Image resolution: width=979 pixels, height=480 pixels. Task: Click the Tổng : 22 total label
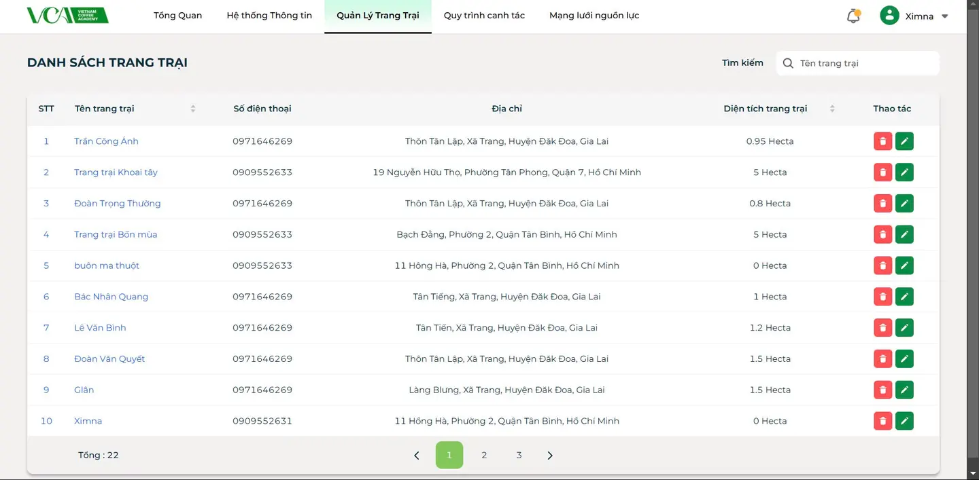(99, 456)
